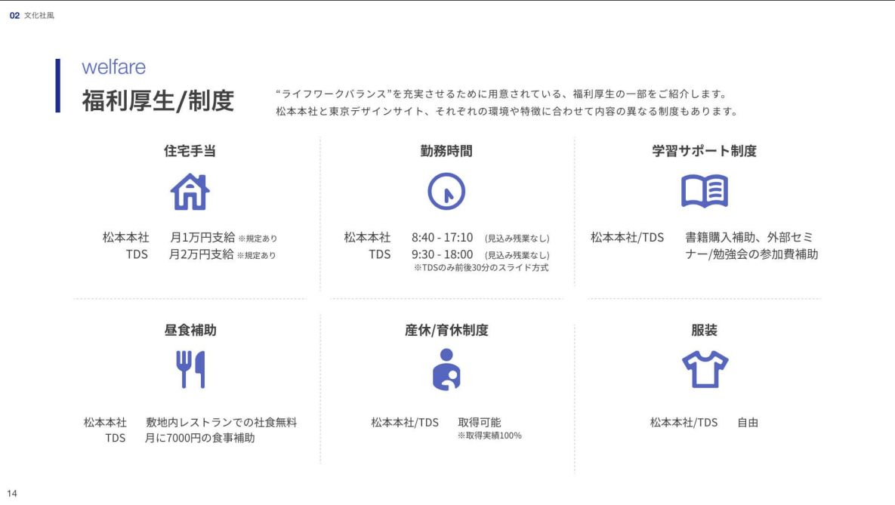Image resolution: width=895 pixels, height=505 pixels.
Task: Select the parent-and-child icon for 産休/育休制度
Action: point(447,370)
